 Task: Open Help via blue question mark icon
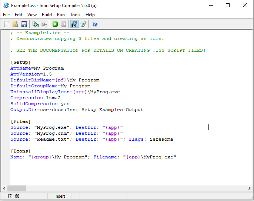click(x=95, y=24)
